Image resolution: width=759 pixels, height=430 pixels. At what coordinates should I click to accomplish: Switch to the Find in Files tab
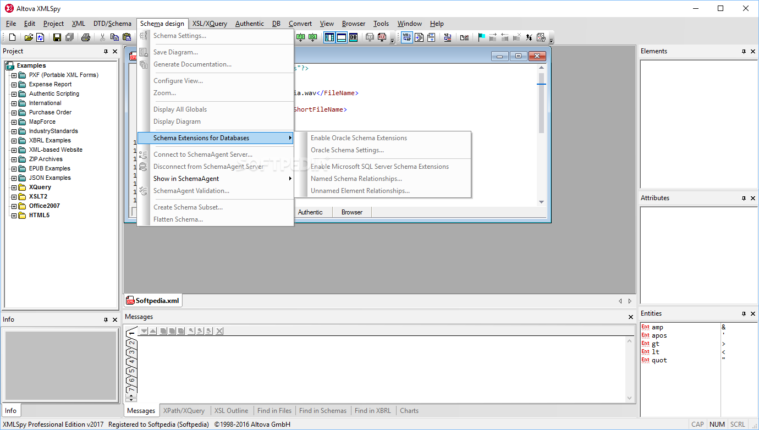pyautogui.click(x=274, y=411)
